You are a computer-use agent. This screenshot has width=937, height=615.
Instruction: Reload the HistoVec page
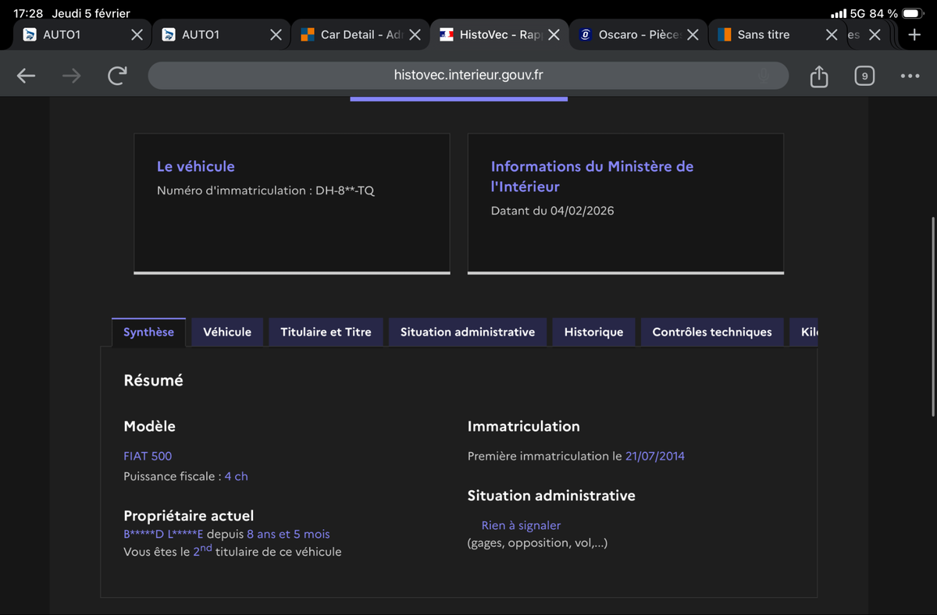point(117,76)
